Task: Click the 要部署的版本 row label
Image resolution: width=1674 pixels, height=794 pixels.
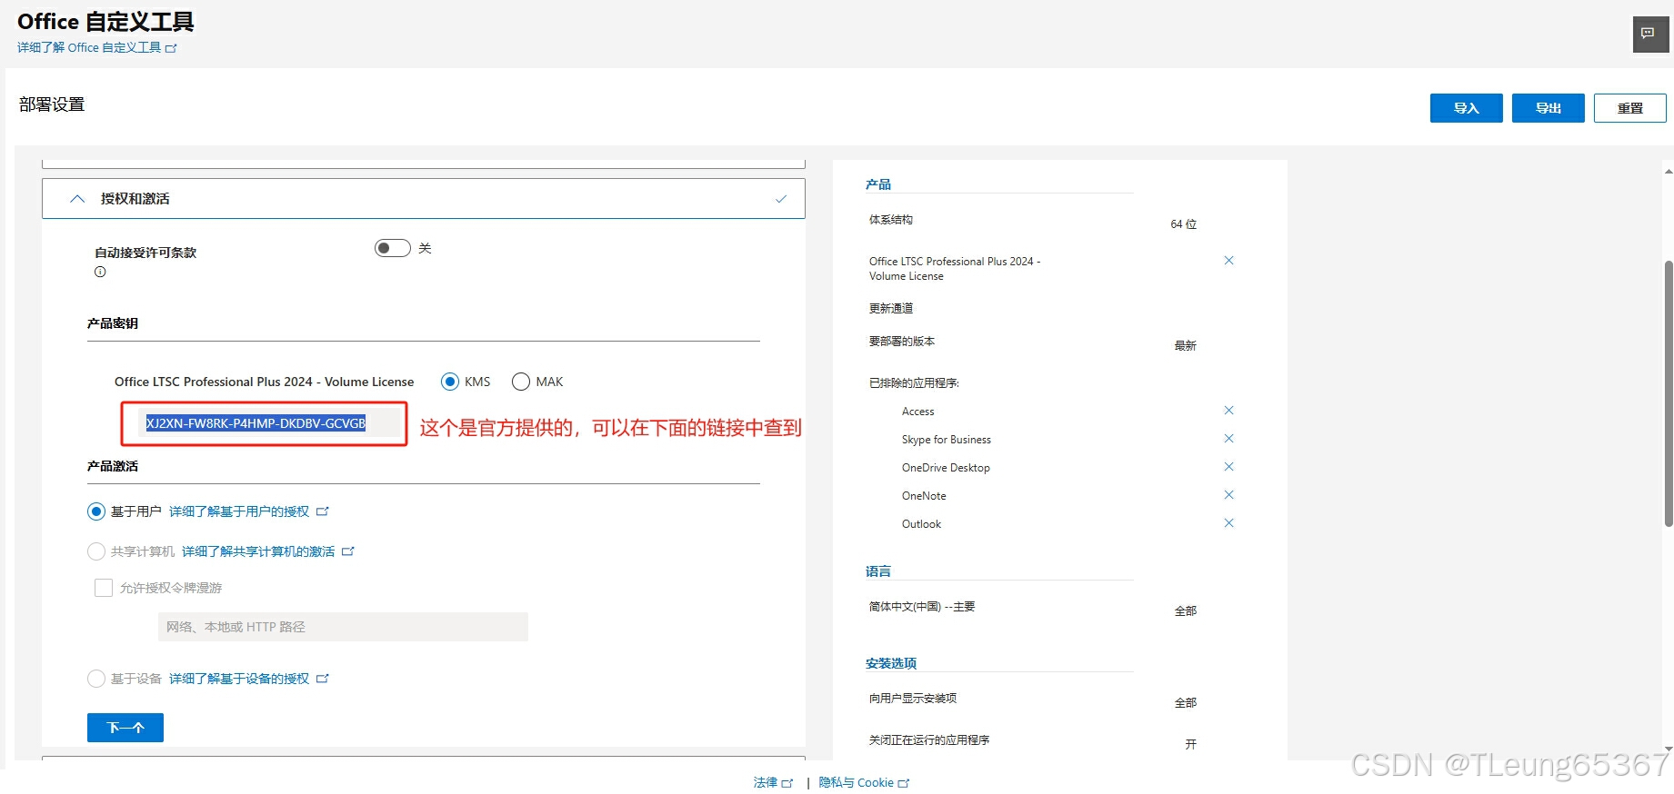Action: [902, 342]
